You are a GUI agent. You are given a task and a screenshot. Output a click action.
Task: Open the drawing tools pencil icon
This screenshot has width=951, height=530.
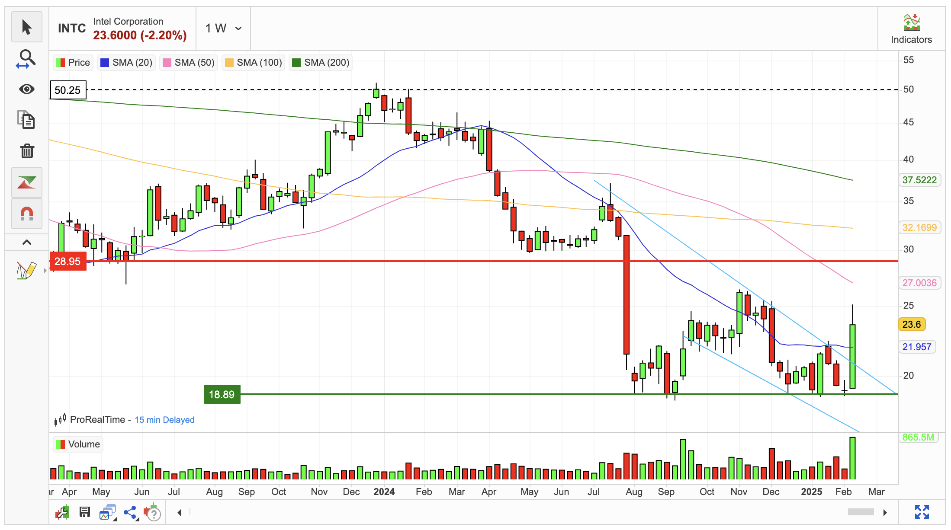(x=26, y=271)
